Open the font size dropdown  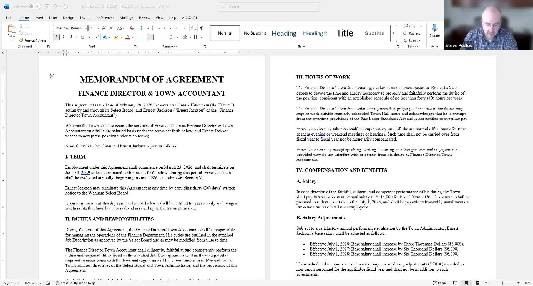click(98, 28)
